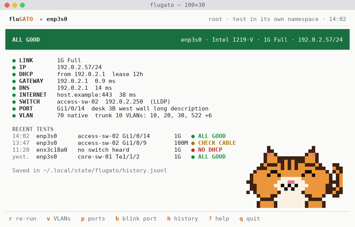Click the green status dot beside SWITCH
The height and width of the screenshot is (227, 355).
(x=14, y=102)
